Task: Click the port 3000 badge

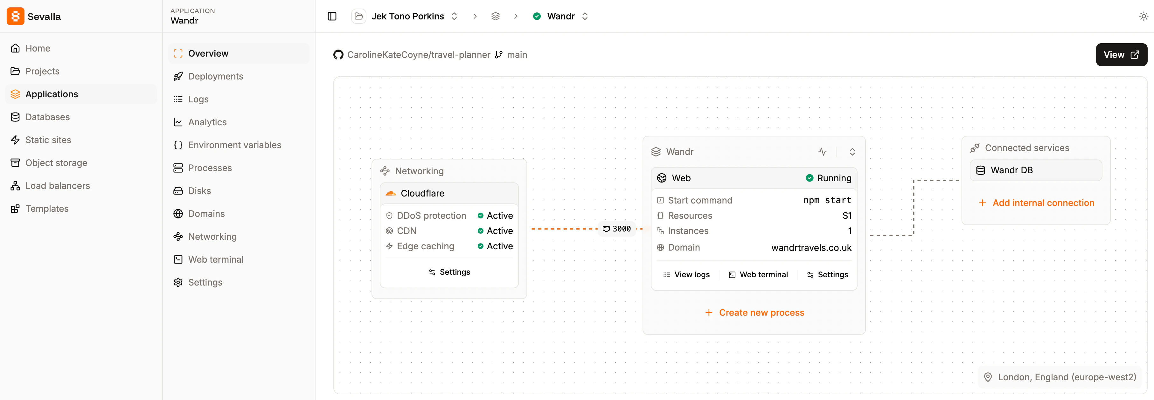Action: (616, 229)
